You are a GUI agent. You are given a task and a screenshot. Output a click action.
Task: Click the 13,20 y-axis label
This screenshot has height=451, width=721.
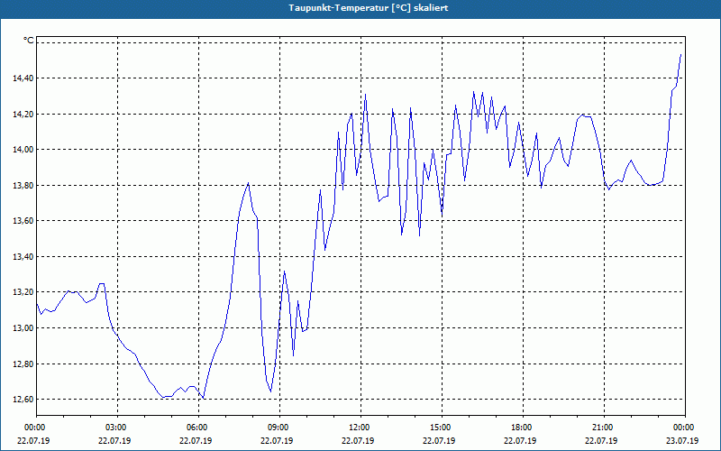pyautogui.click(x=23, y=292)
